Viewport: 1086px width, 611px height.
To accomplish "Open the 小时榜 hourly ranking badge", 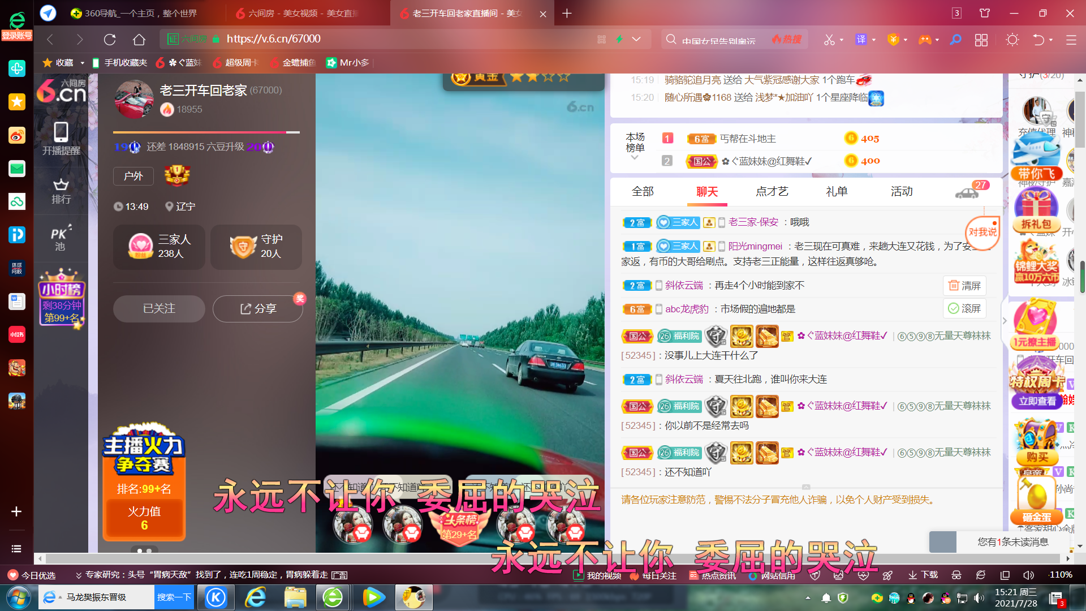I will (61, 298).
